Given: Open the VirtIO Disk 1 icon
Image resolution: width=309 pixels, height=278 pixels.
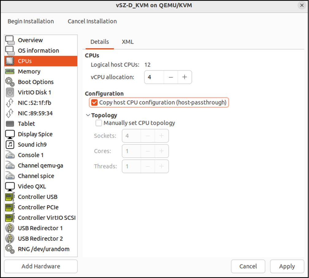Looking at the screenshot, I should 10,92.
